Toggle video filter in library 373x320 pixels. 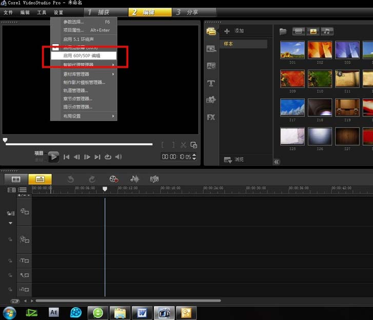[x=299, y=31]
